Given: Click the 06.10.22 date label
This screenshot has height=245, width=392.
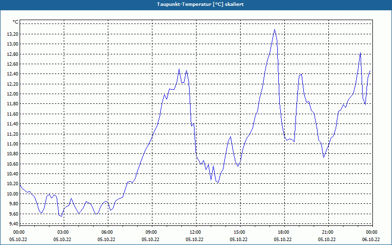Looking at the screenshot, I should pos(371,240).
